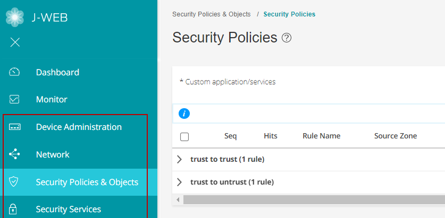Select Device Administration in the sidebar
This screenshot has width=445, height=218.
79,127
